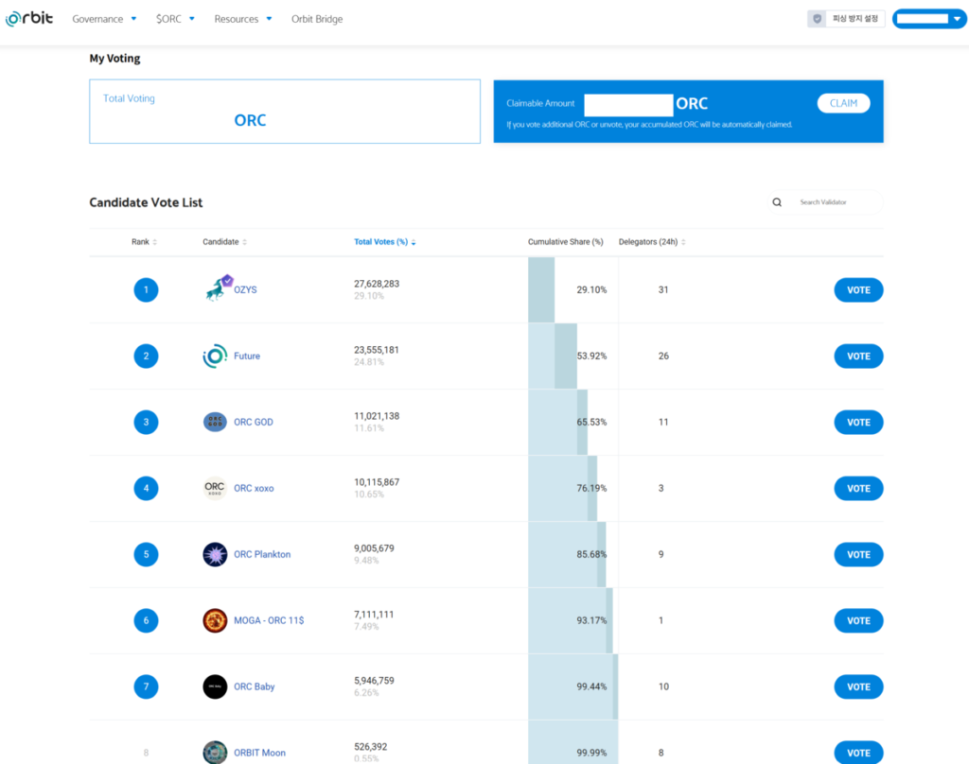
Task: Click MOGA total votes 7,111,111
Action: point(374,614)
